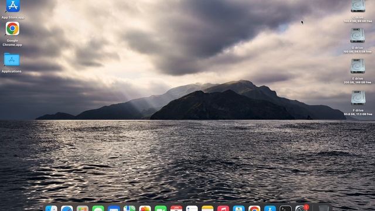
Task: Open Messages from the Dock
Action: click(x=98, y=209)
